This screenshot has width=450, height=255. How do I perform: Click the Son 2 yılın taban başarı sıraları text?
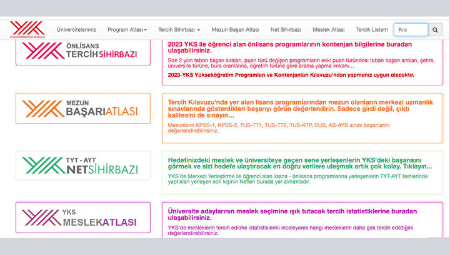click(x=301, y=63)
